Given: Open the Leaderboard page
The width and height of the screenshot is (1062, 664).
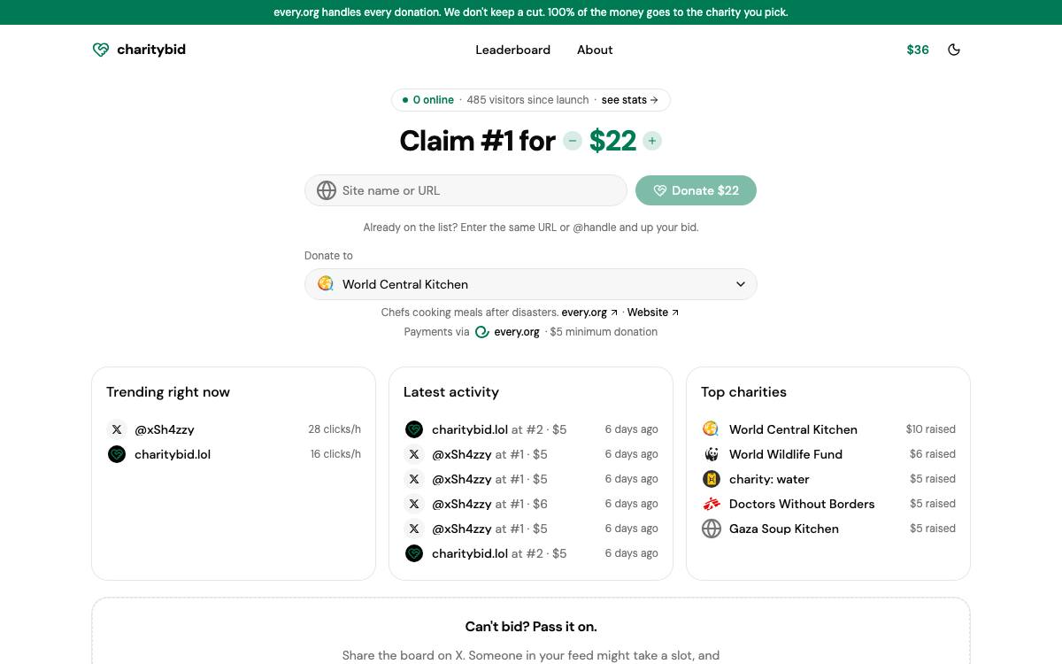Looking at the screenshot, I should tap(513, 50).
